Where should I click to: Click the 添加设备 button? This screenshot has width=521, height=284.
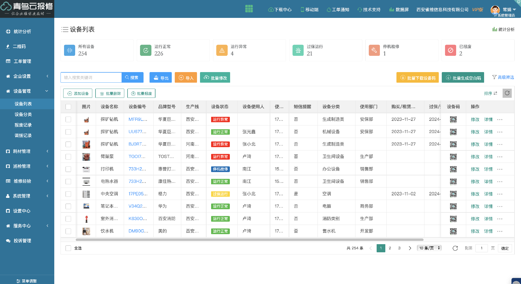click(78, 93)
